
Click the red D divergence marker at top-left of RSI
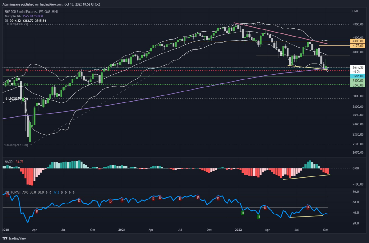pos(7,195)
